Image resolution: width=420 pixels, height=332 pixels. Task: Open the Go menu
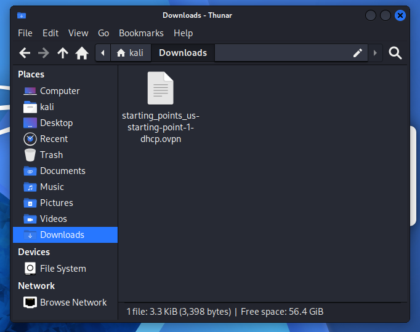tap(103, 33)
